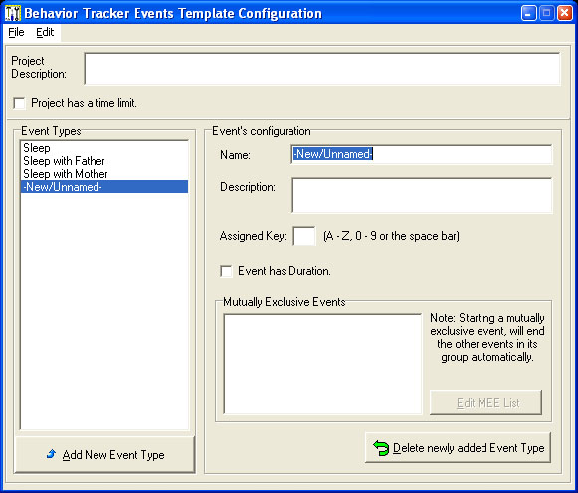The image size is (578, 493).
Task: Click the event Name input field
Action: pyautogui.click(x=422, y=154)
